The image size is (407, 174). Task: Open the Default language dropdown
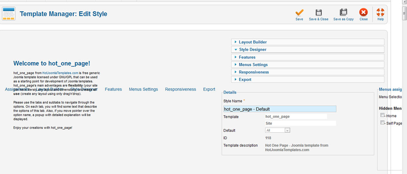pos(278,130)
